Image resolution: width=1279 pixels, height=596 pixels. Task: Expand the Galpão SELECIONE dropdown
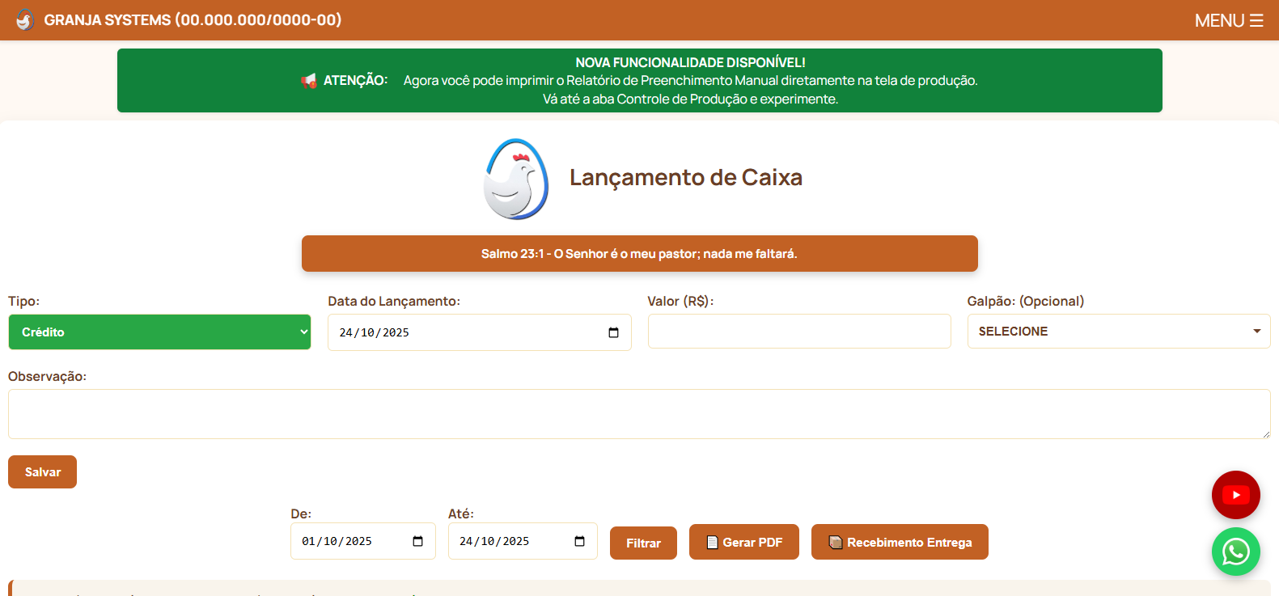tap(1118, 332)
